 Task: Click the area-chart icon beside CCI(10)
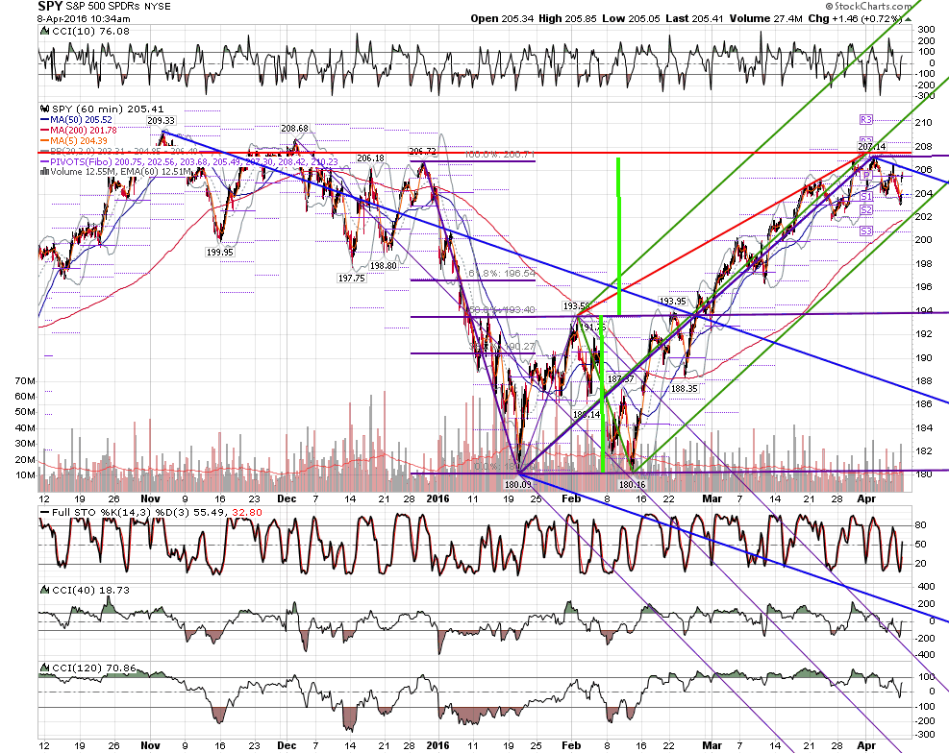[44, 32]
